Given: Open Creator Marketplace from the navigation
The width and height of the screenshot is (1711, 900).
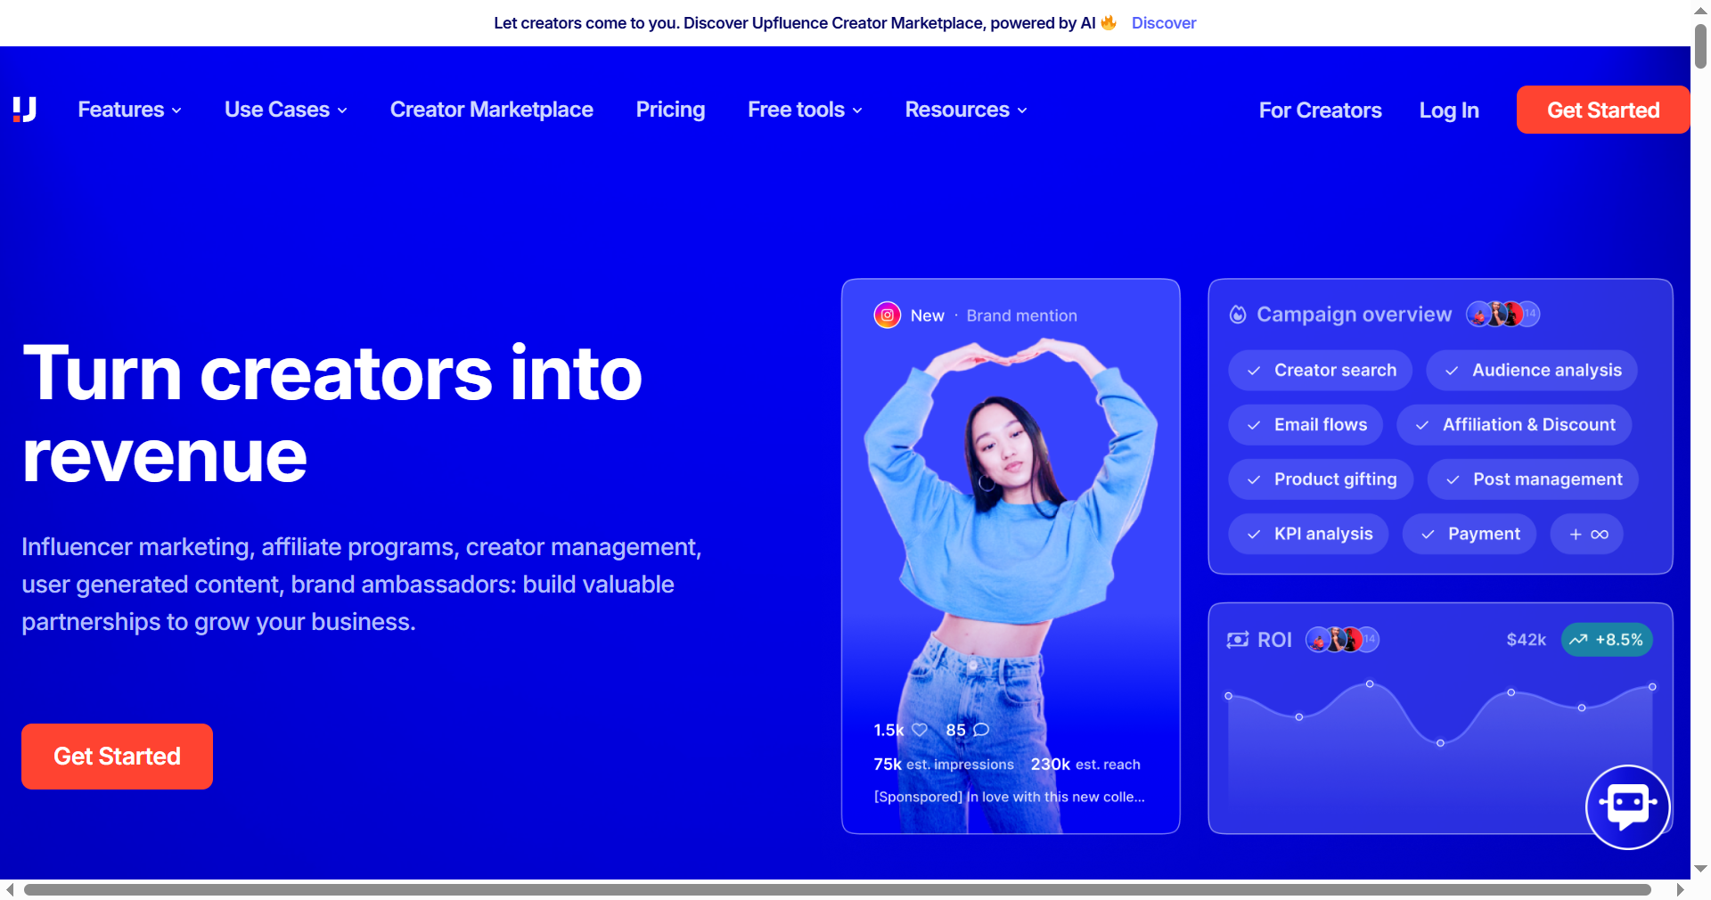Looking at the screenshot, I should 491,110.
